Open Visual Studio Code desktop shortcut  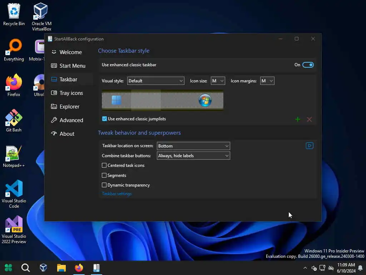(14, 194)
